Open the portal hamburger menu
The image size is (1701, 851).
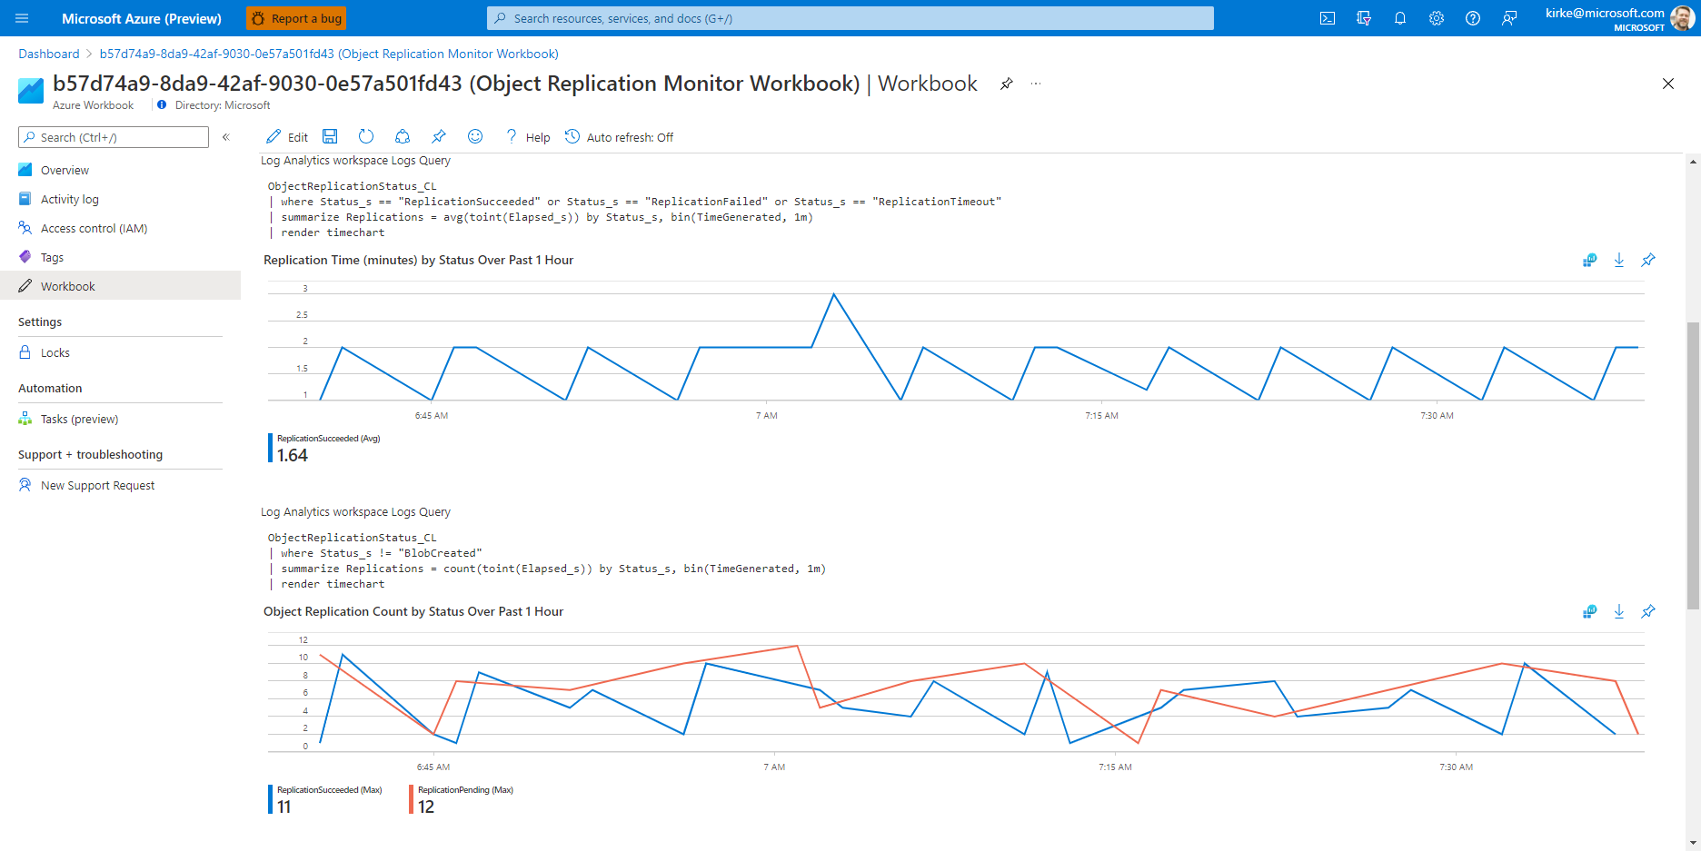pos(22,18)
